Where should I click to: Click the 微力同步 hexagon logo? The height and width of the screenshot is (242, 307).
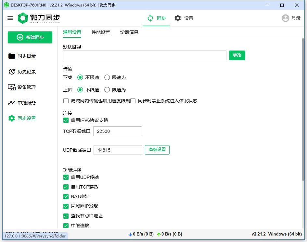point(23,18)
